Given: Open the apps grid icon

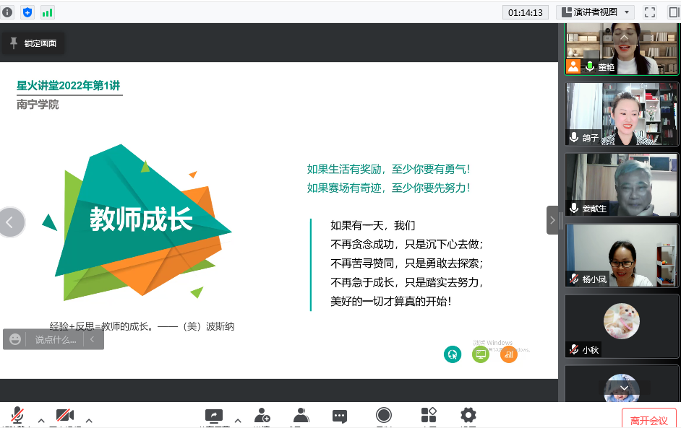Looking at the screenshot, I should (429, 415).
